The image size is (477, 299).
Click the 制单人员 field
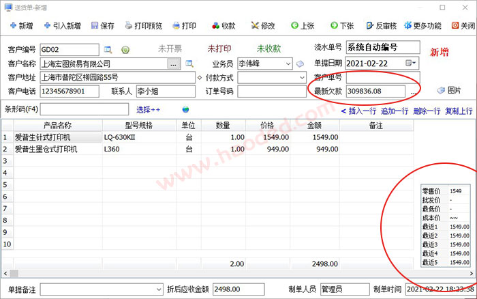coord(345,289)
